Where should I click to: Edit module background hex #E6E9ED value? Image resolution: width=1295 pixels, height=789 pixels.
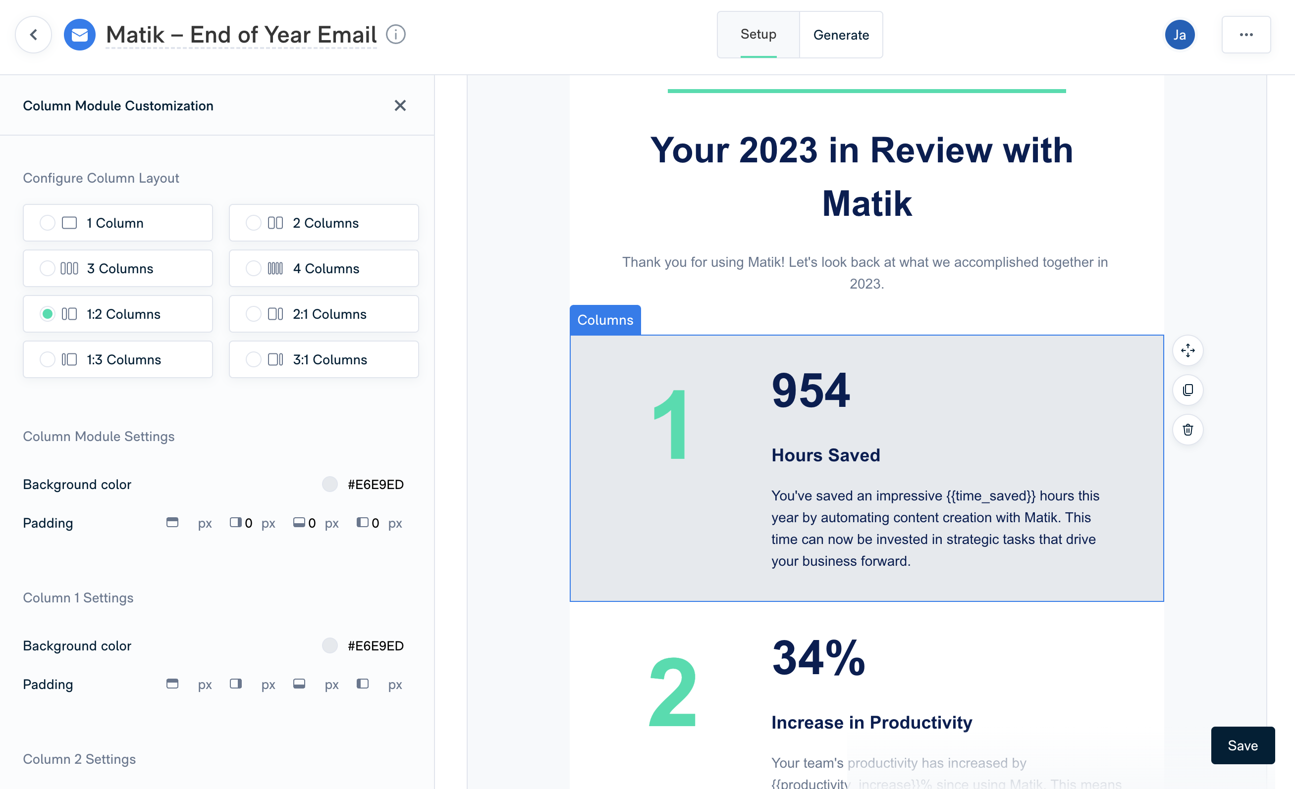[375, 485]
